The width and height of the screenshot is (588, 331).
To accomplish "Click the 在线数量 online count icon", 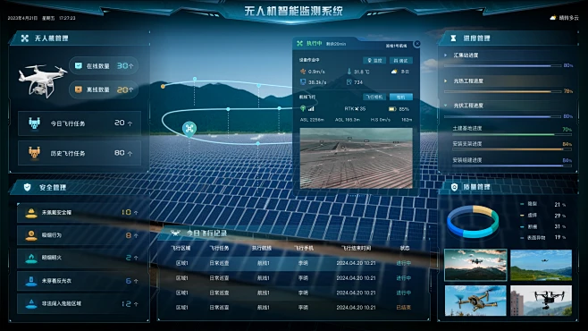I will coord(78,65).
